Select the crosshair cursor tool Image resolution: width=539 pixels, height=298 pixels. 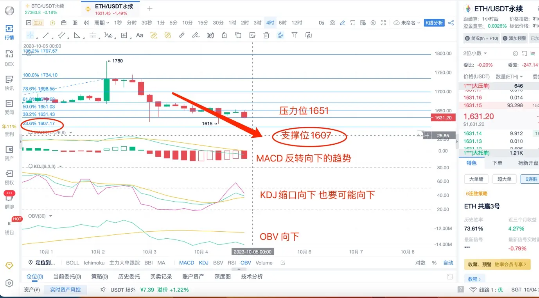click(x=30, y=35)
